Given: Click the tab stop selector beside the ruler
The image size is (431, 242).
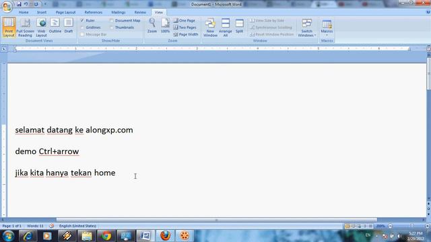Looking at the screenshot, I should point(4,49).
